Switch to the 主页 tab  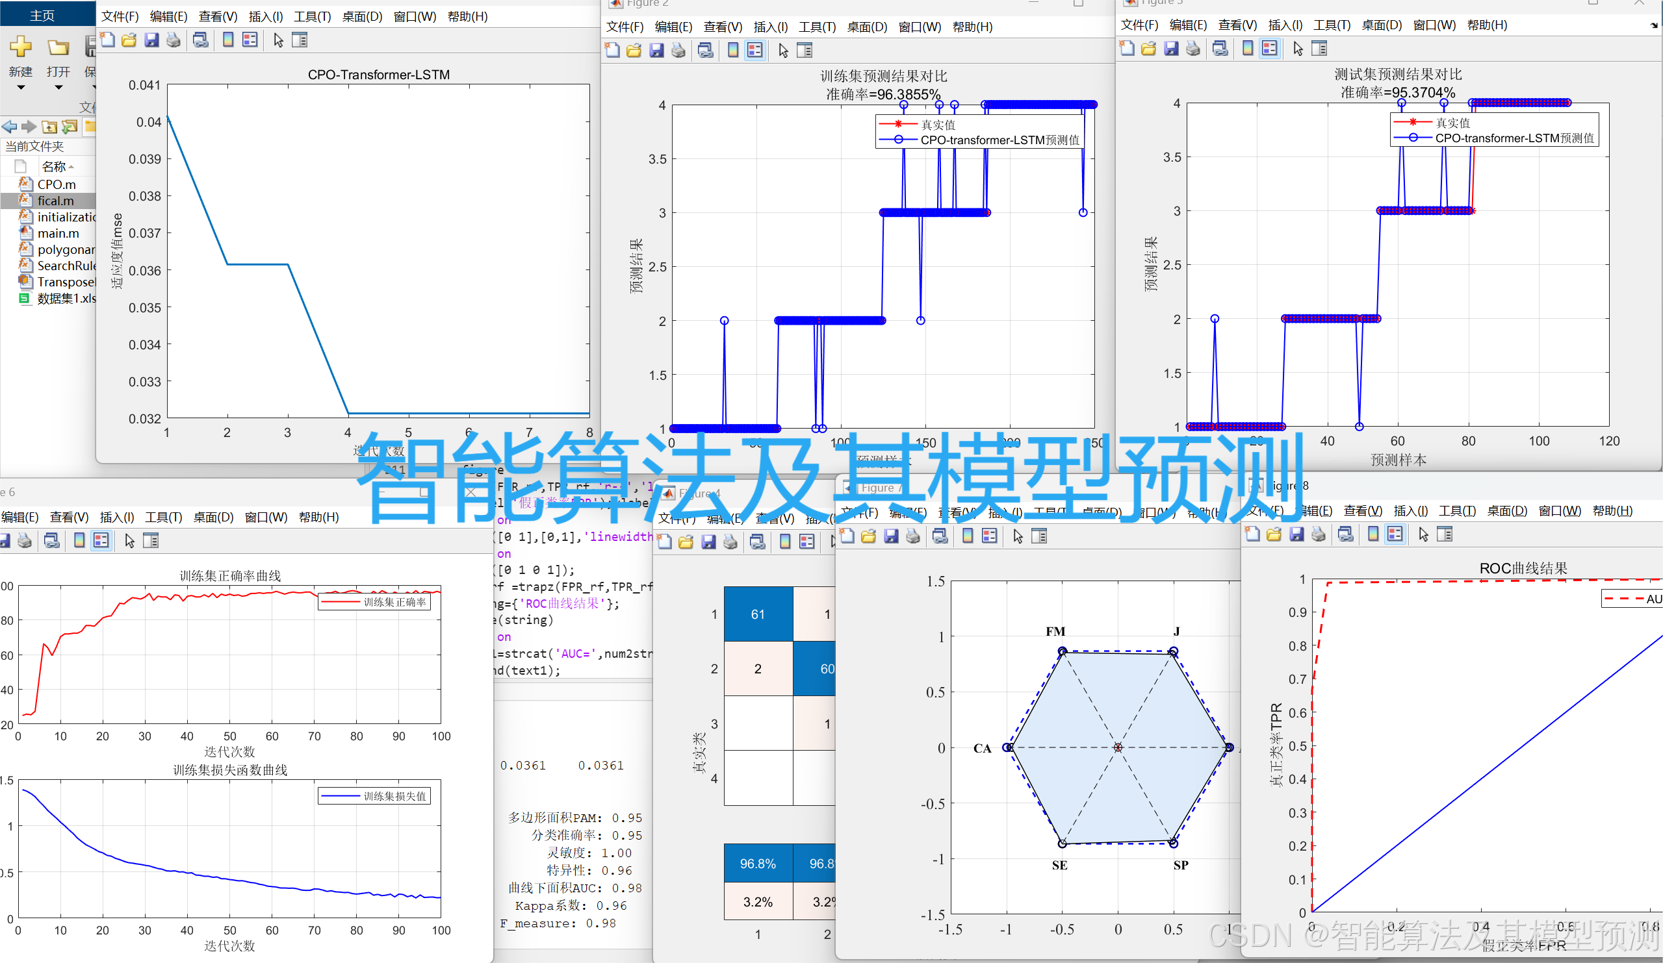coord(42,13)
